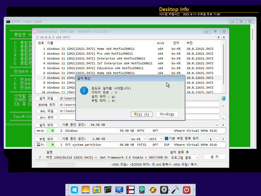This screenshot has height=196, width=261.
Task: Toggle the 기본 부팅 항목 유지 checkbox
Action: click(166, 139)
